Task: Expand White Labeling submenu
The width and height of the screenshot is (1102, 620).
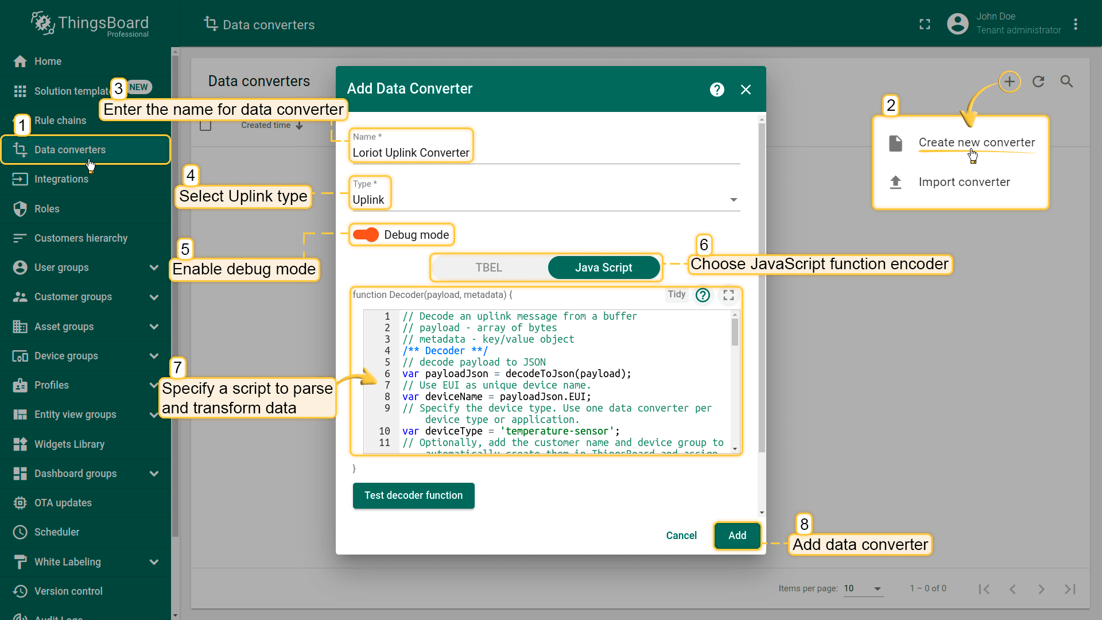Action: [x=154, y=562]
